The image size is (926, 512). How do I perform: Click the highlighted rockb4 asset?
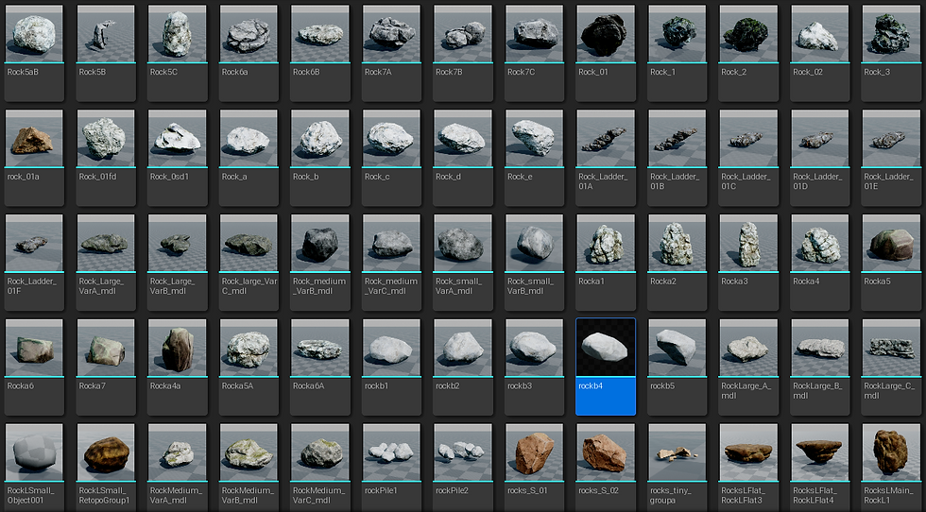tap(606, 367)
